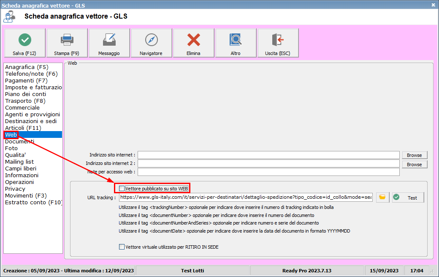Click the 17:04 time in status bar
The image size is (439, 277).
pyautogui.click(x=417, y=271)
